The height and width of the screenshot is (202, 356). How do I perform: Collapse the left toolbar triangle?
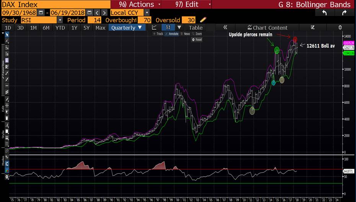coord(3,33)
